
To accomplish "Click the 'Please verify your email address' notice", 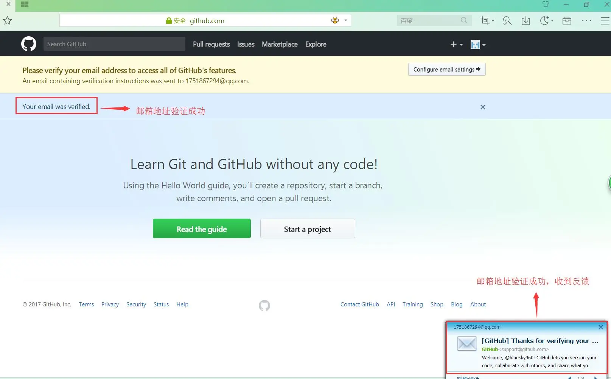I will 129,70.
